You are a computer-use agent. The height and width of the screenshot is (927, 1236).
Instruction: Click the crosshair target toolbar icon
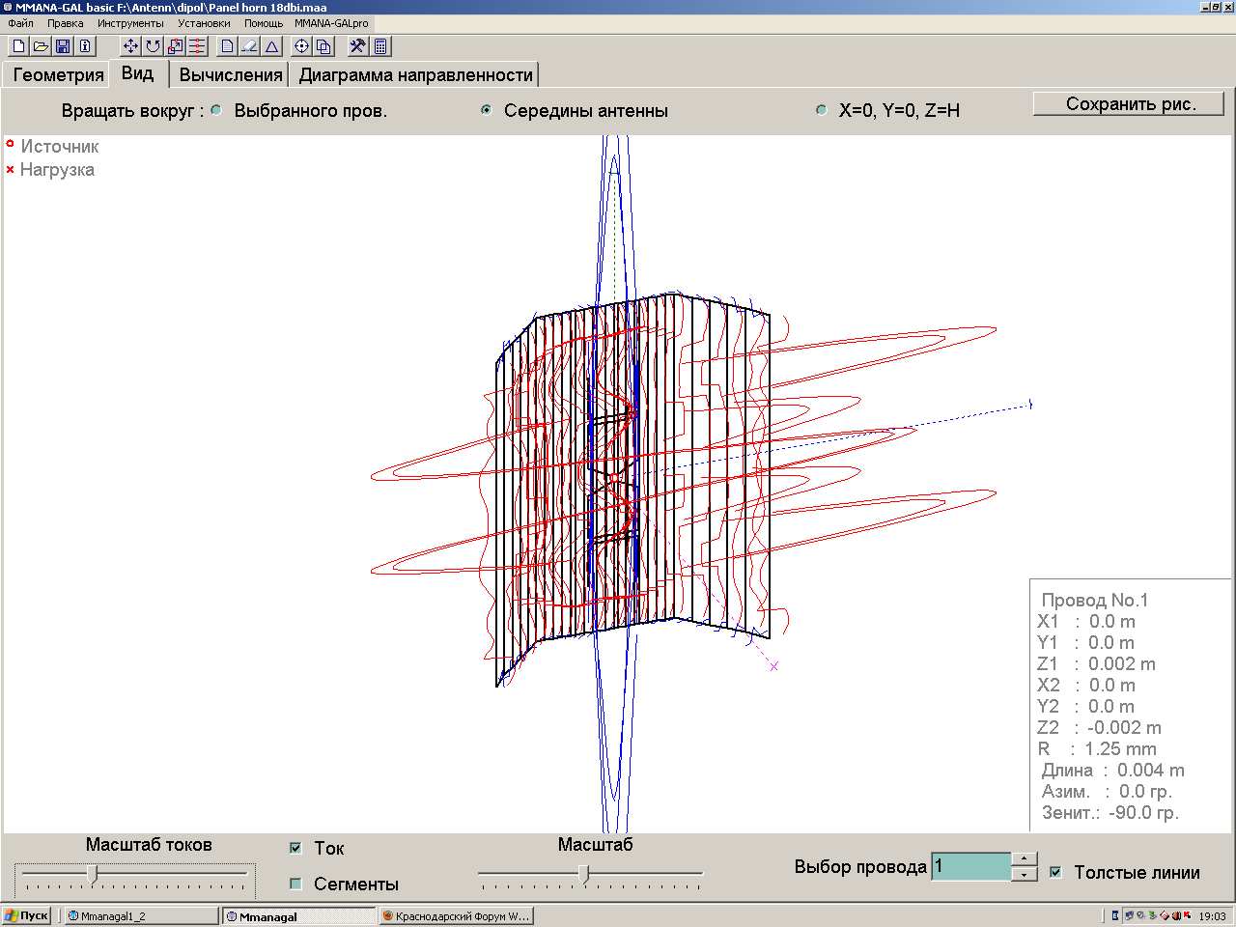301,46
